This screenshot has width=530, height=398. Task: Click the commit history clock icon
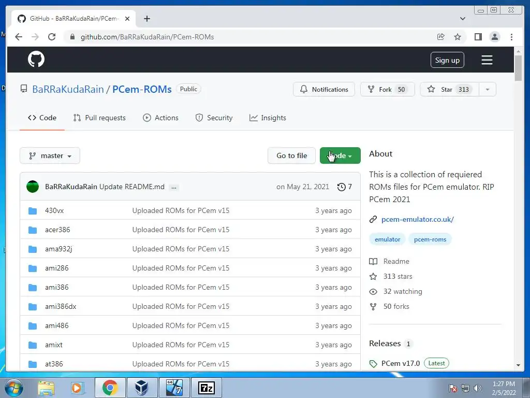(342, 187)
